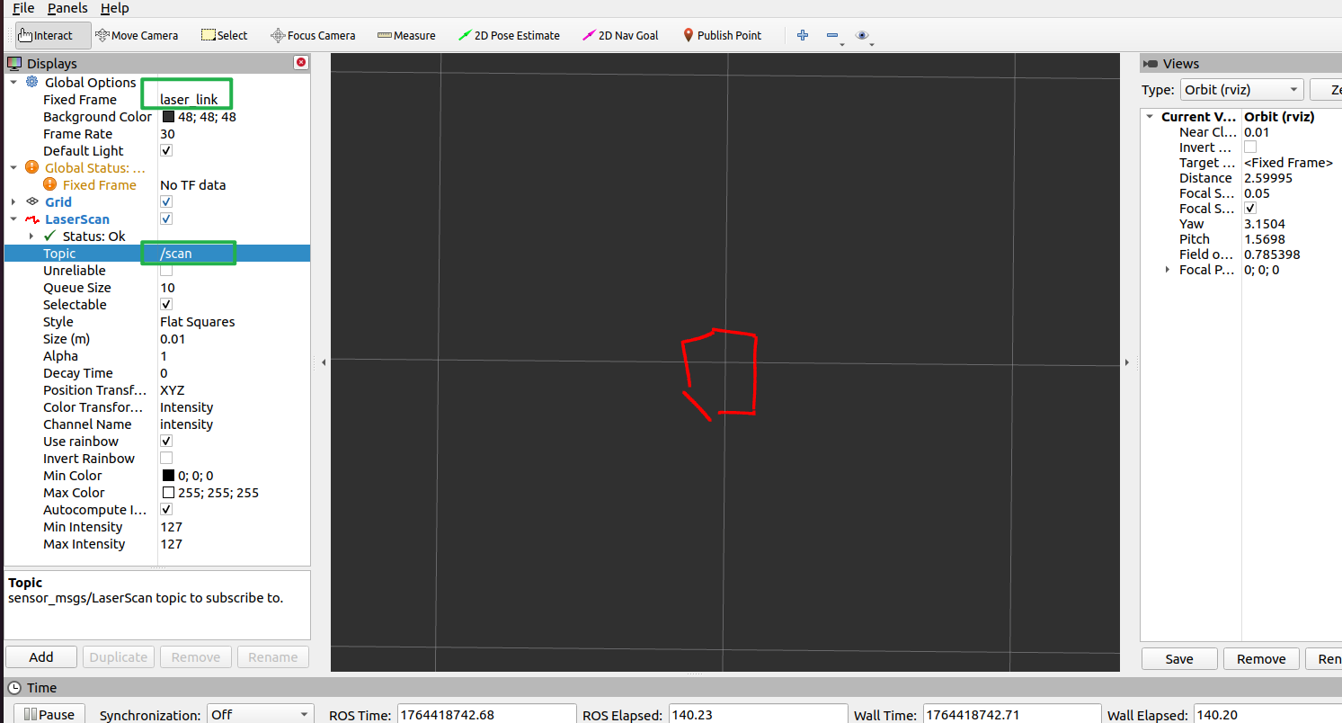This screenshot has height=723, width=1342.
Task: Open the Views Type dropdown
Action: pos(1240,90)
